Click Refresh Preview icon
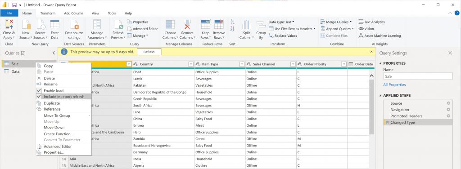The width and height of the screenshot is (461, 169). (118, 24)
